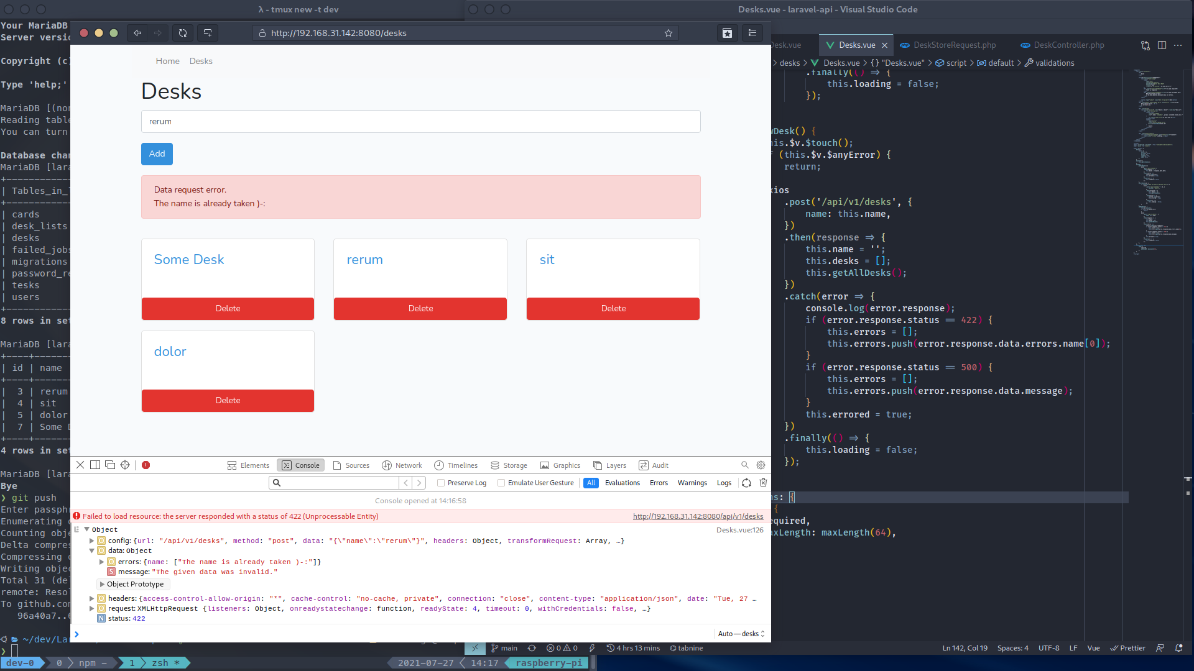Open the browser list menu icon

[x=752, y=33]
